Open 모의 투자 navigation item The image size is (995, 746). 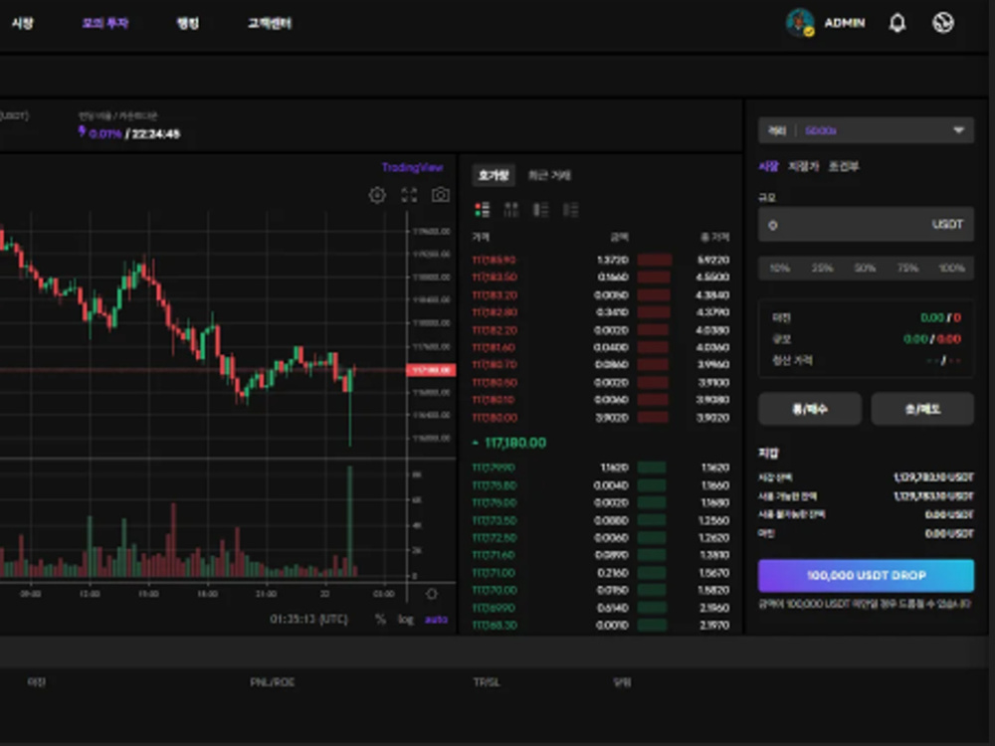click(105, 24)
